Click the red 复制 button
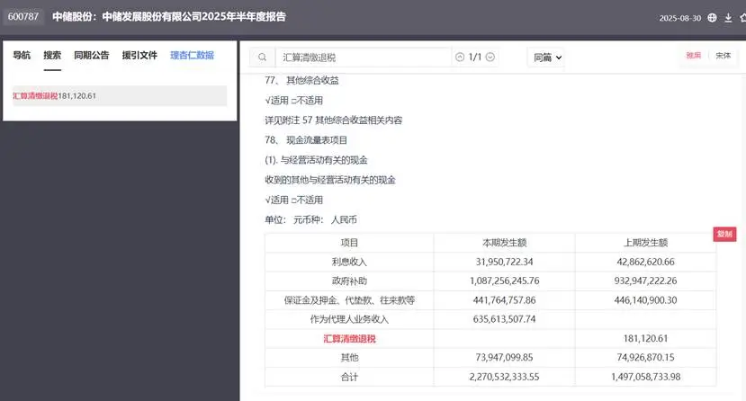The height and width of the screenshot is (401, 746). (724, 234)
